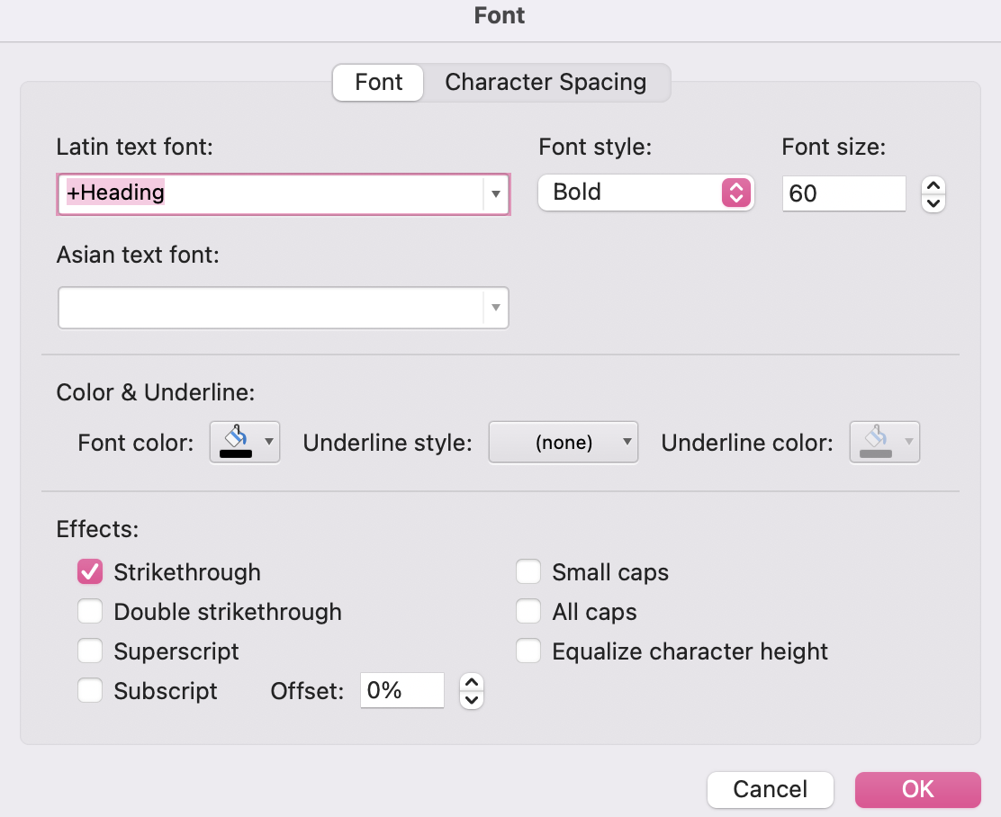The width and height of the screenshot is (1001, 817).
Task: Click the Cancel button
Action: pyautogui.click(x=770, y=789)
